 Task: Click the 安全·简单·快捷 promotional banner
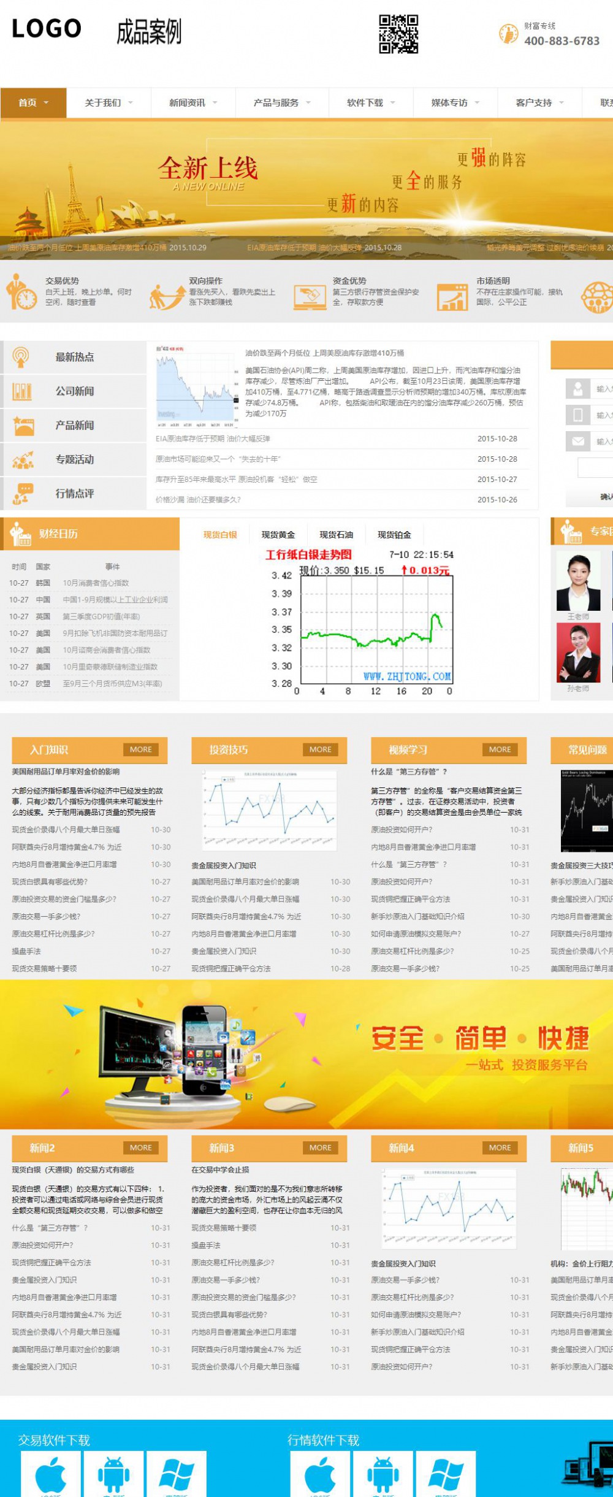pyautogui.click(x=306, y=1054)
